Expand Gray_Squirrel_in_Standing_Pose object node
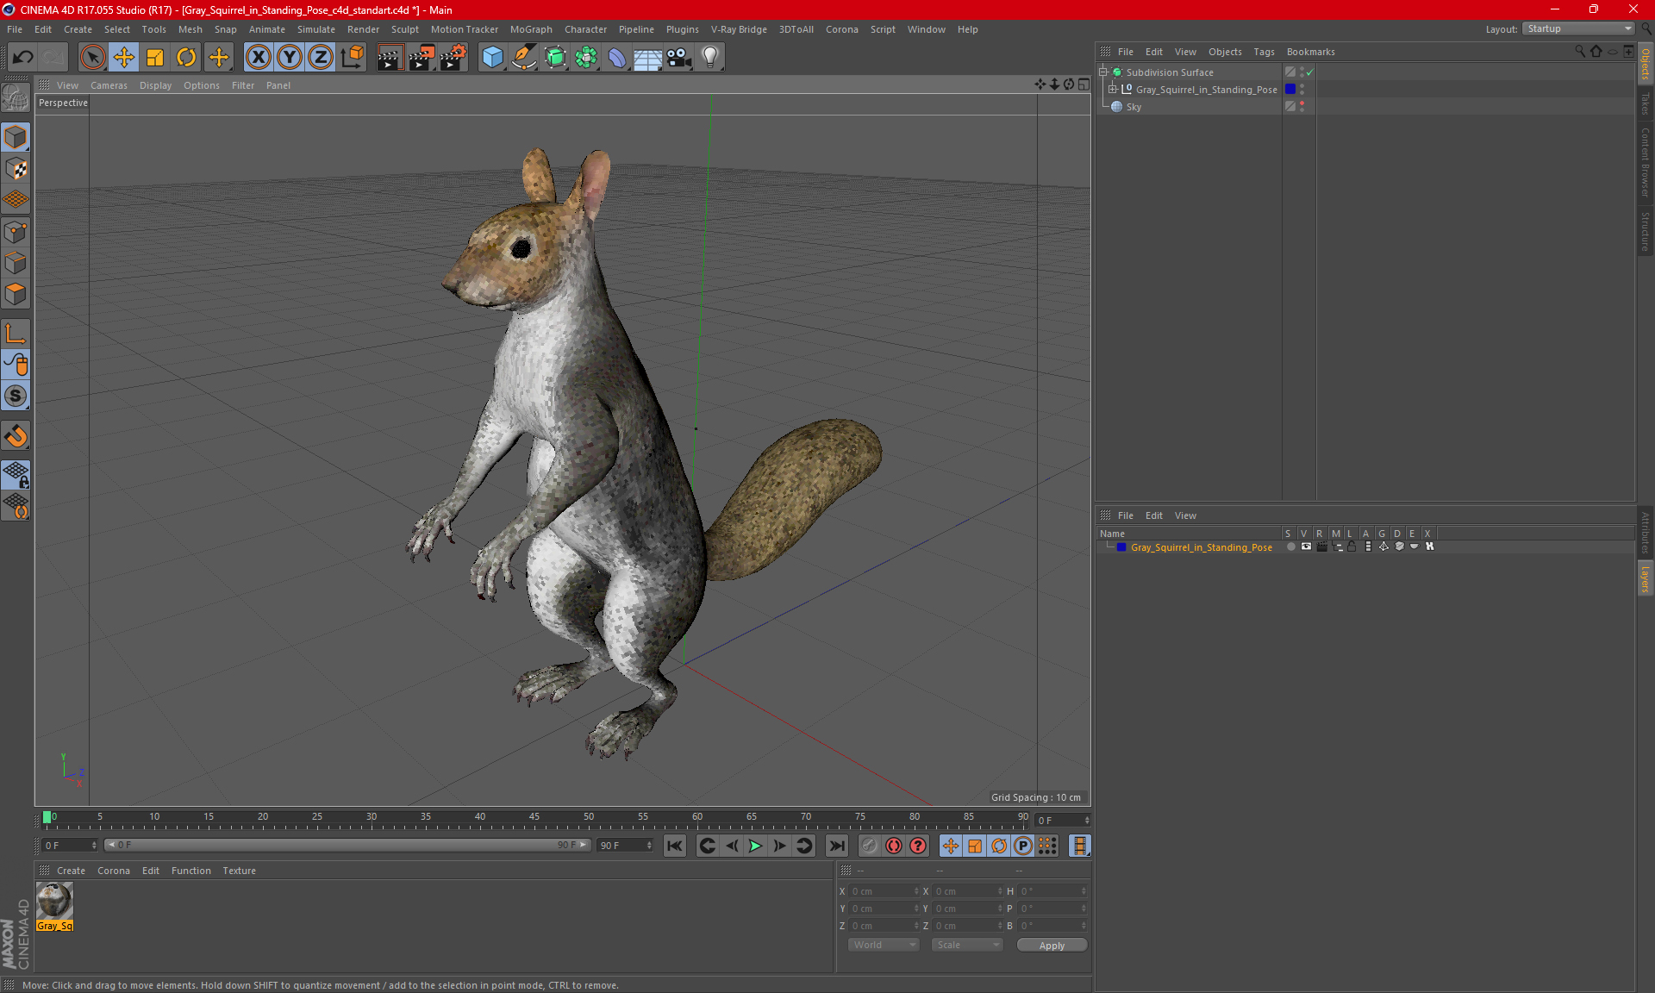 [1113, 90]
